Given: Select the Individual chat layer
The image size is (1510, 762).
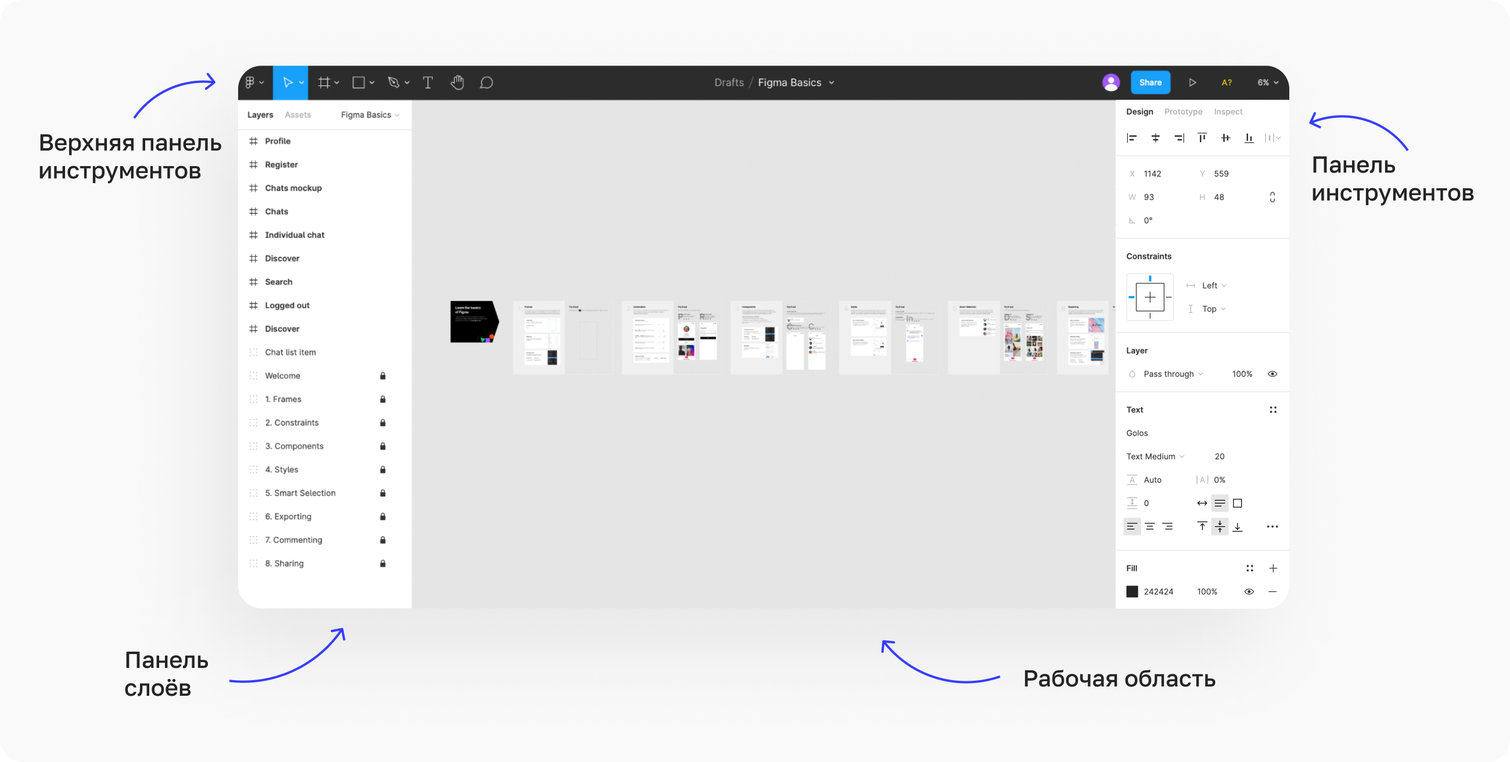Looking at the screenshot, I should [294, 235].
